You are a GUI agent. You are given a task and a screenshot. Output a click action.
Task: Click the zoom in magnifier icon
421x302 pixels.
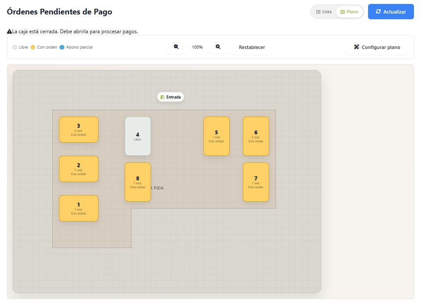[x=218, y=47]
